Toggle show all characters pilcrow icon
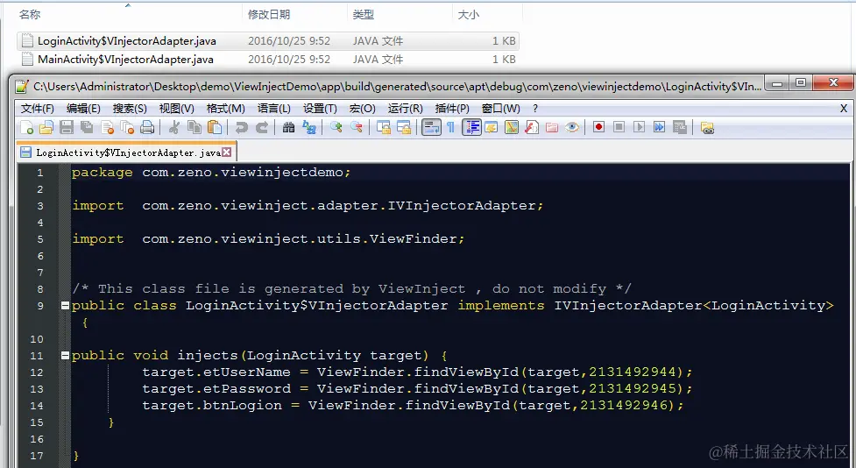 click(x=451, y=128)
